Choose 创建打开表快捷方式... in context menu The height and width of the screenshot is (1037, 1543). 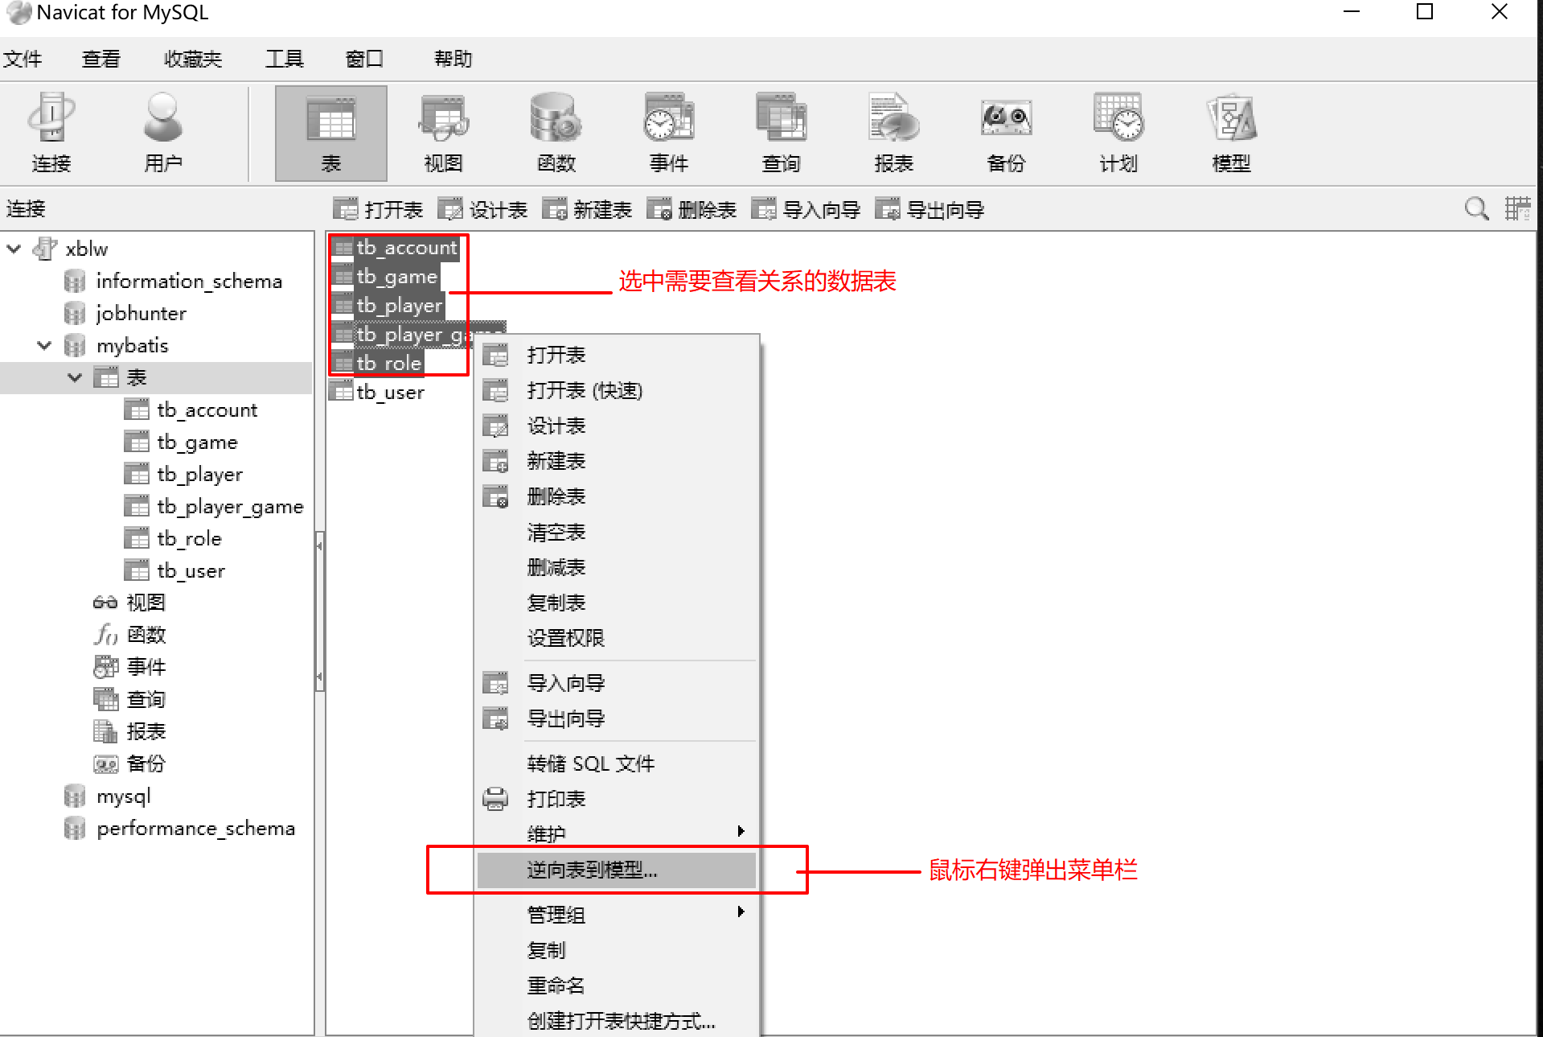[617, 1021]
